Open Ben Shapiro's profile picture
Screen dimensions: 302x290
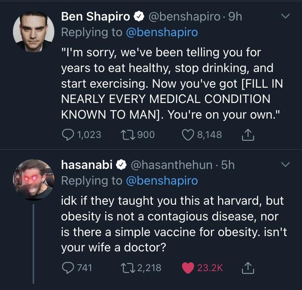click(x=33, y=31)
